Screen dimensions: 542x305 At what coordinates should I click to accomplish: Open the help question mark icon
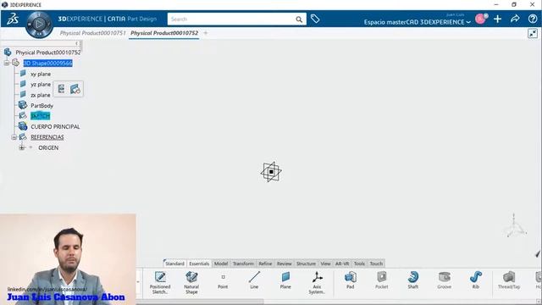533,19
